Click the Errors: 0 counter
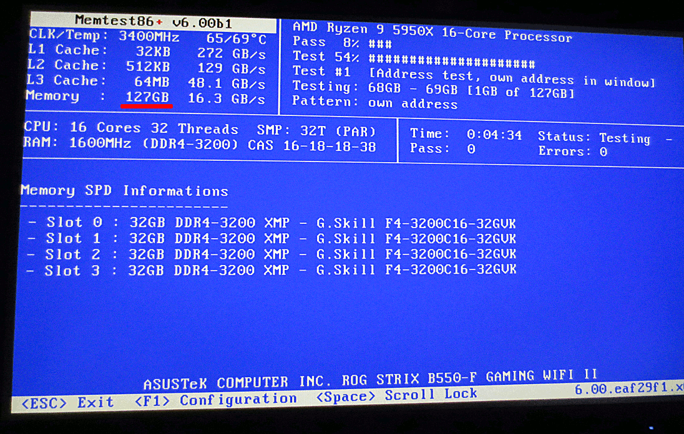Screen dimensions: 684x434 pyautogui.click(x=573, y=151)
